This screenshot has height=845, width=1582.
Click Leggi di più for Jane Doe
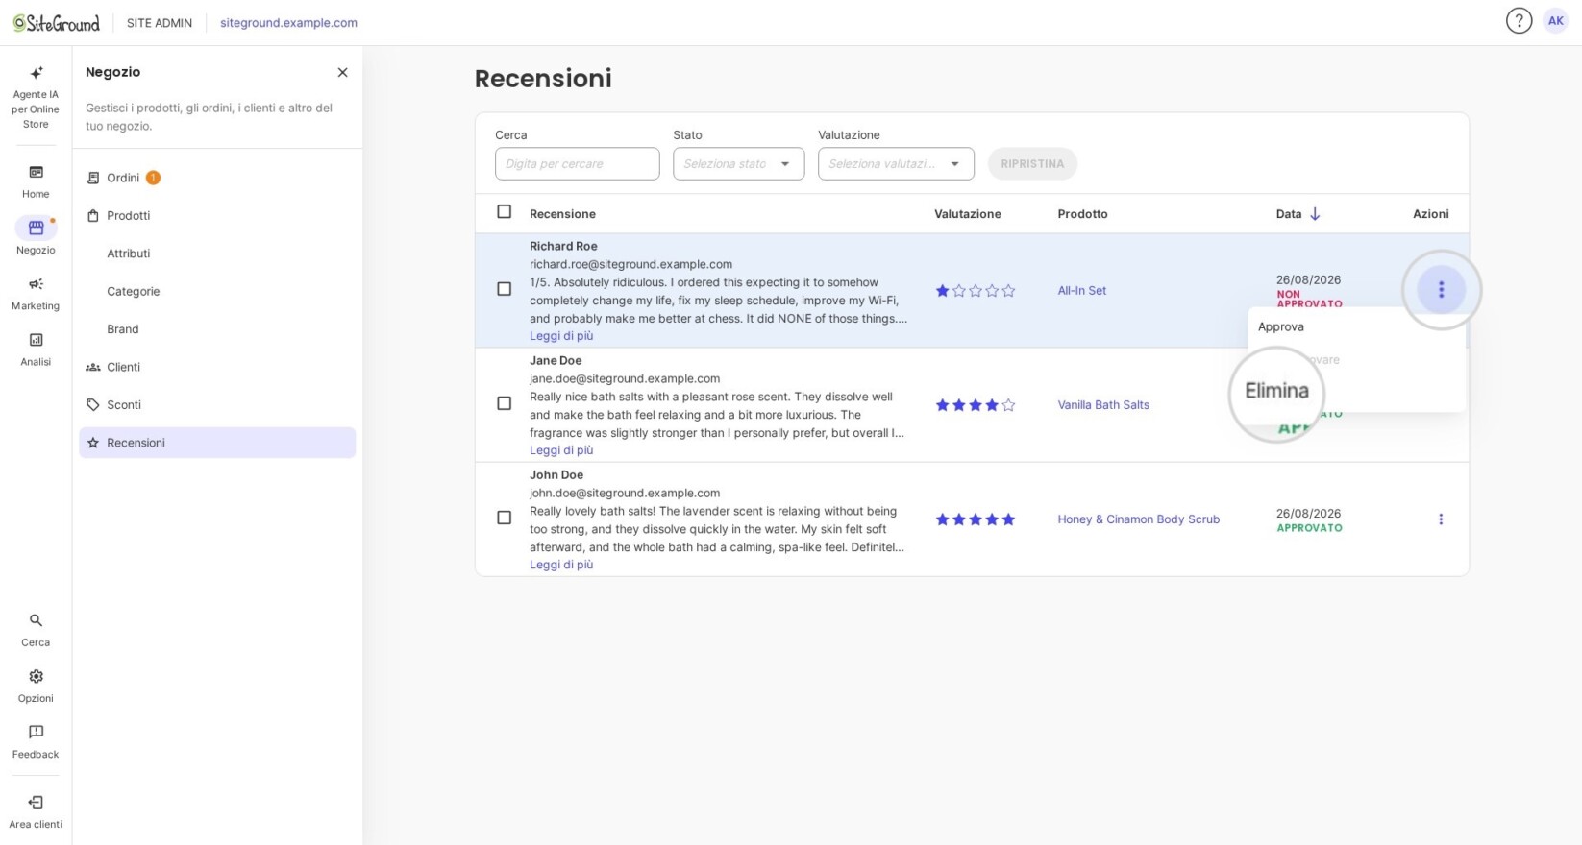coord(561,450)
